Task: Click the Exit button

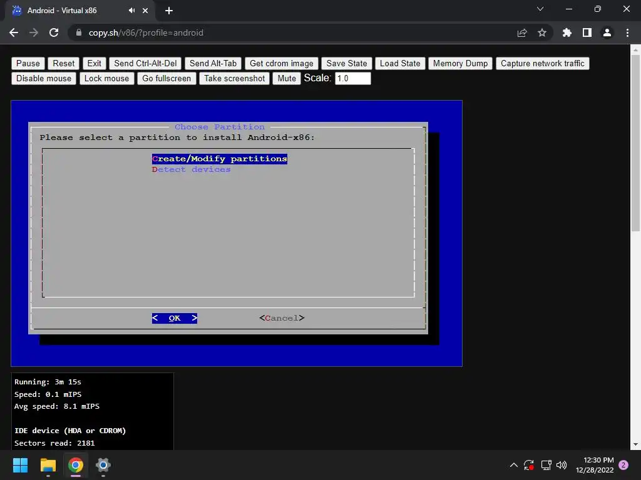Action: coord(95,63)
